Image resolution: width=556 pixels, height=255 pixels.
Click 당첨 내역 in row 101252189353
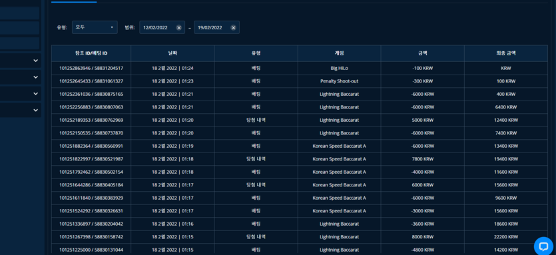(256, 120)
